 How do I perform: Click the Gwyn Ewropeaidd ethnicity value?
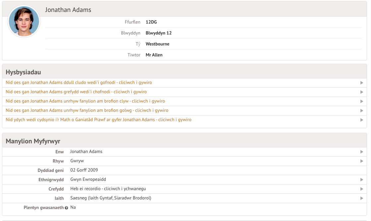point(88,180)
